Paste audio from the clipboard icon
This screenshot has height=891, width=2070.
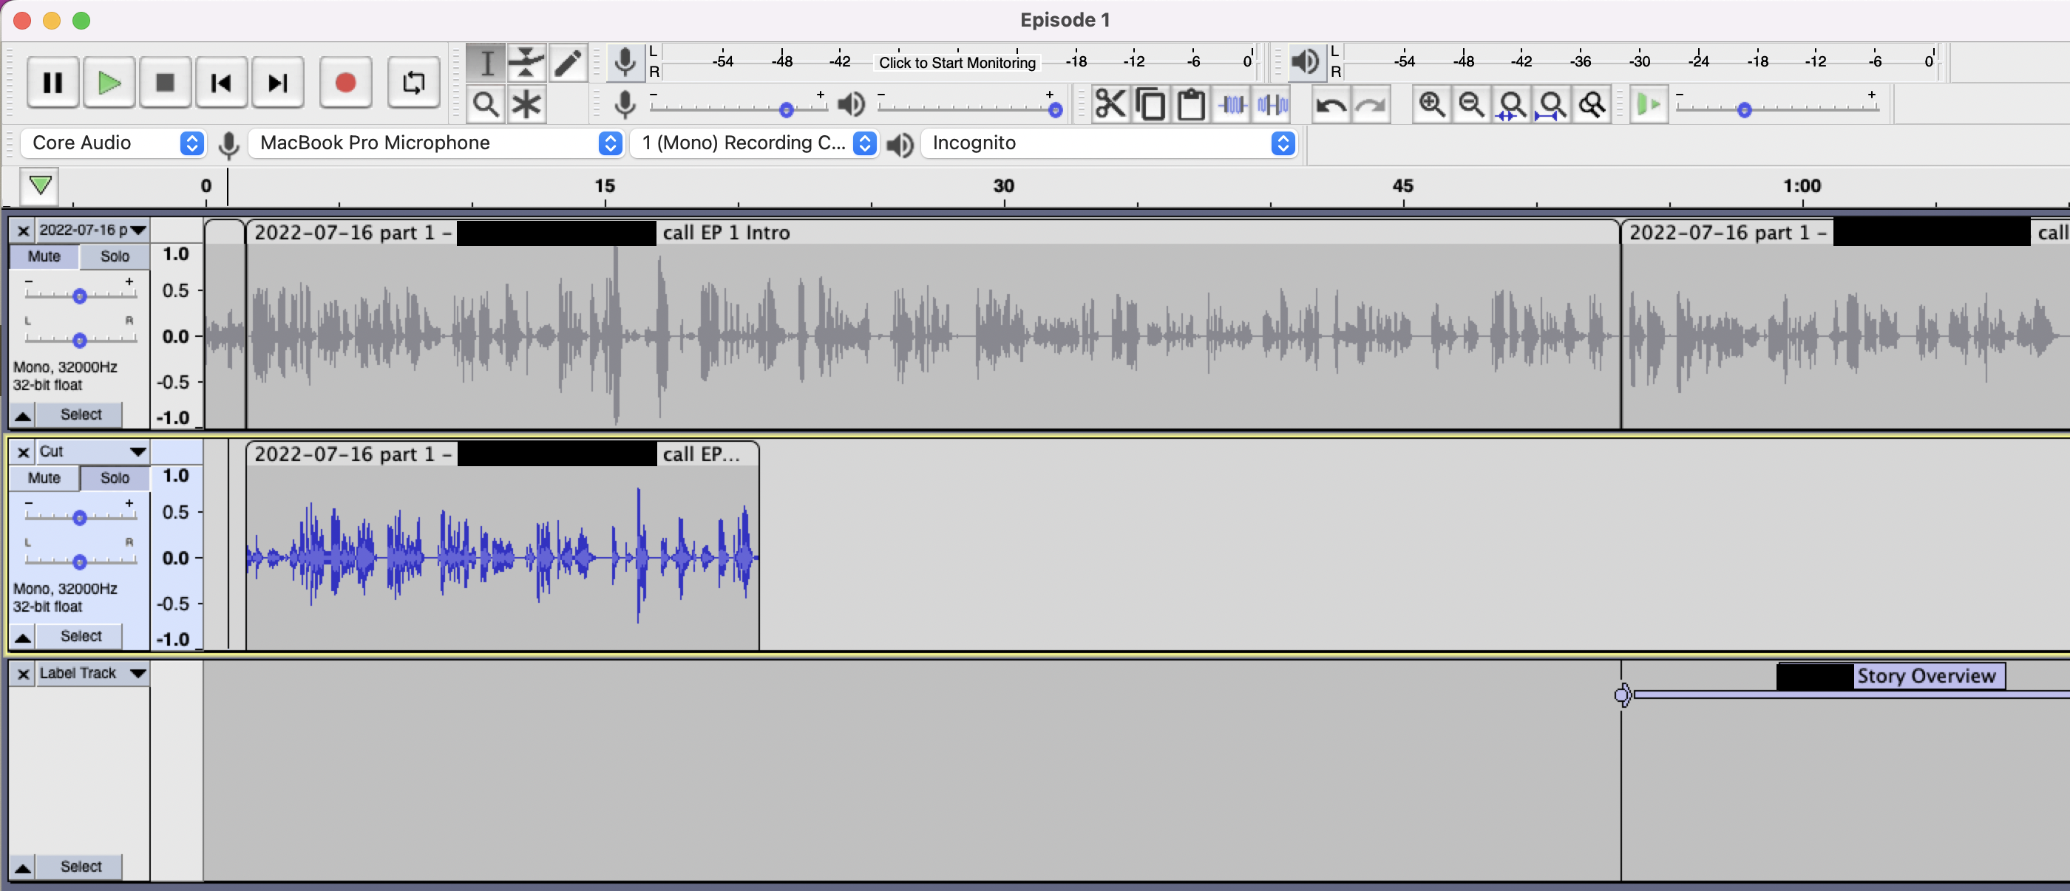coord(1191,104)
